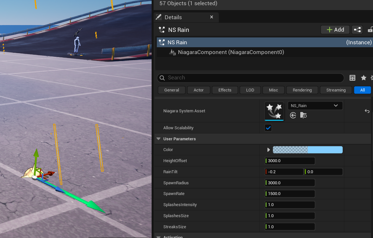Expand the Color parameter arrow
The image size is (373, 238).
tap(269, 150)
